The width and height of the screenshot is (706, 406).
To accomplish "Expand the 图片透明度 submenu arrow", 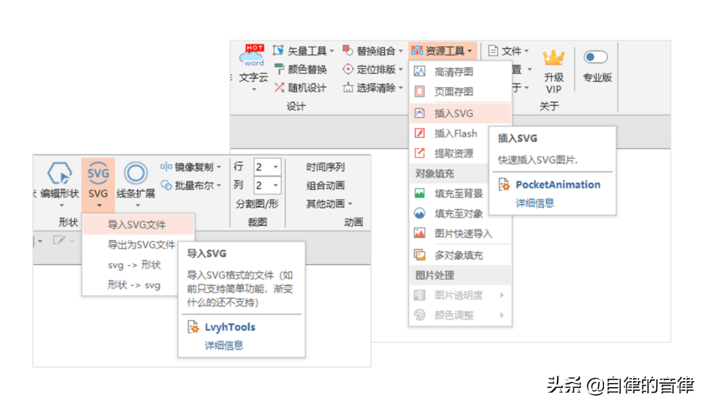I will (501, 296).
